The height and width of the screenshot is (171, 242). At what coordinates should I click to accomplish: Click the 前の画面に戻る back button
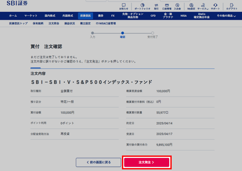click(98, 162)
